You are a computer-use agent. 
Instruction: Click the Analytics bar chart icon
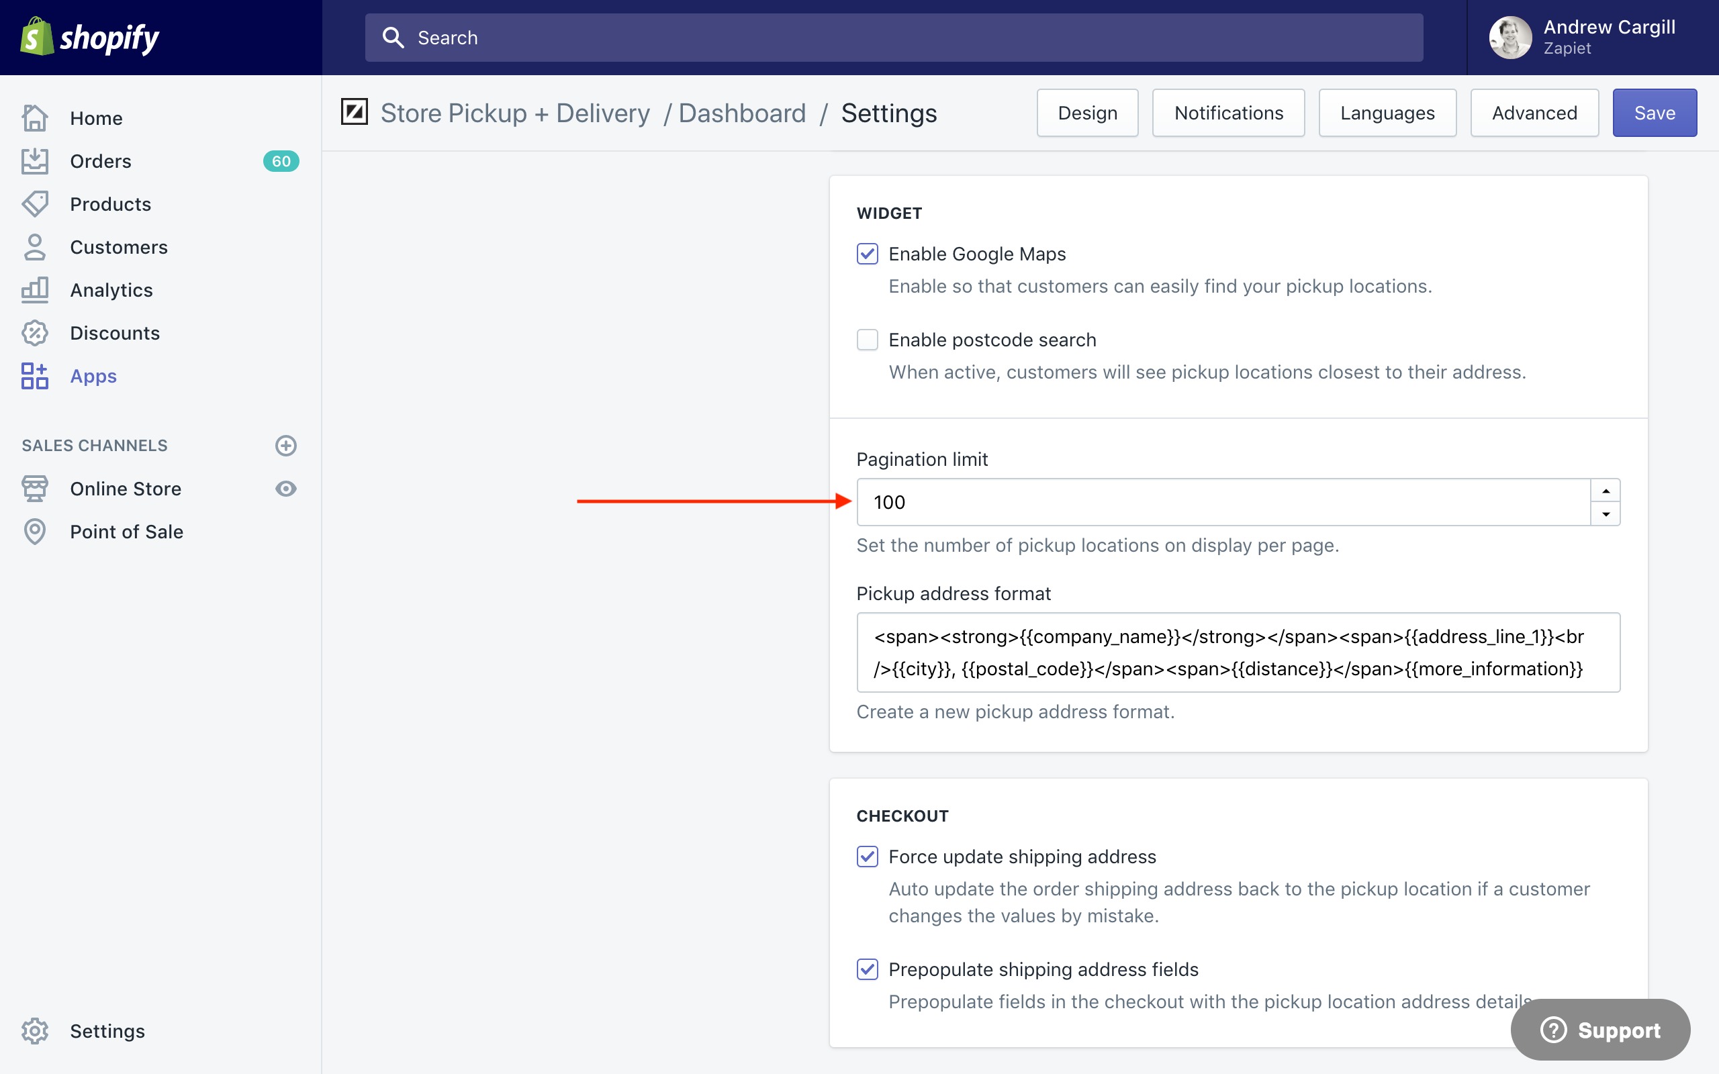click(34, 290)
